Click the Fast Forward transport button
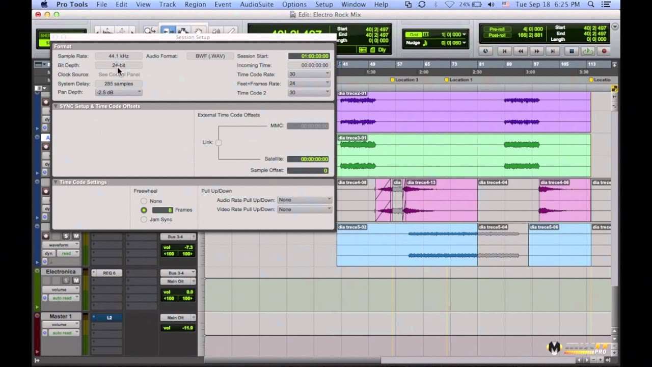Screen dimensions: 652x367 [536, 51]
